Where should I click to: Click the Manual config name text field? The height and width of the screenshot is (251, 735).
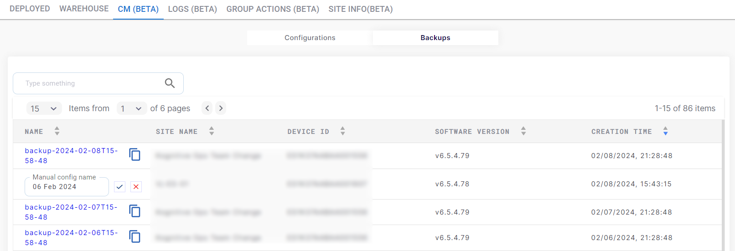[66, 187]
